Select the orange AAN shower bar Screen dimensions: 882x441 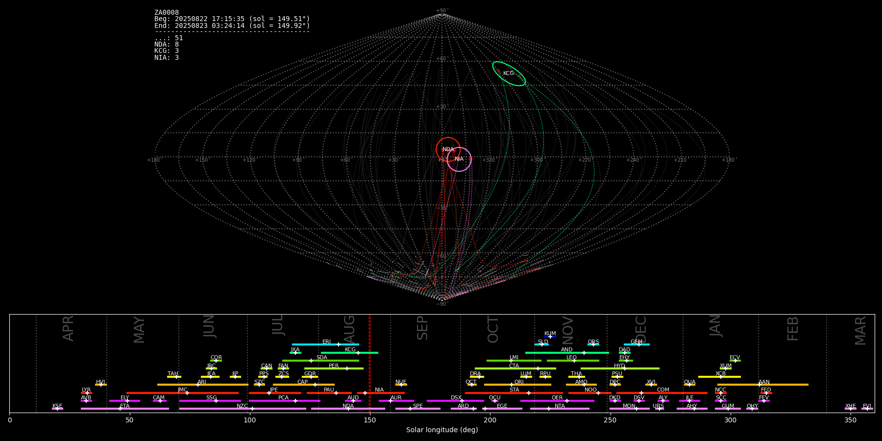[763, 385]
